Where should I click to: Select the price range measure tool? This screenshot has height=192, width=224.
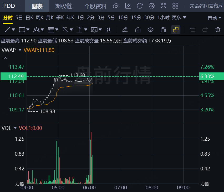[x=80, y=29]
